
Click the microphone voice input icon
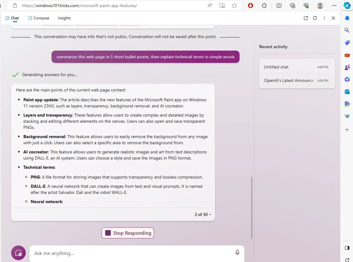[237, 252]
